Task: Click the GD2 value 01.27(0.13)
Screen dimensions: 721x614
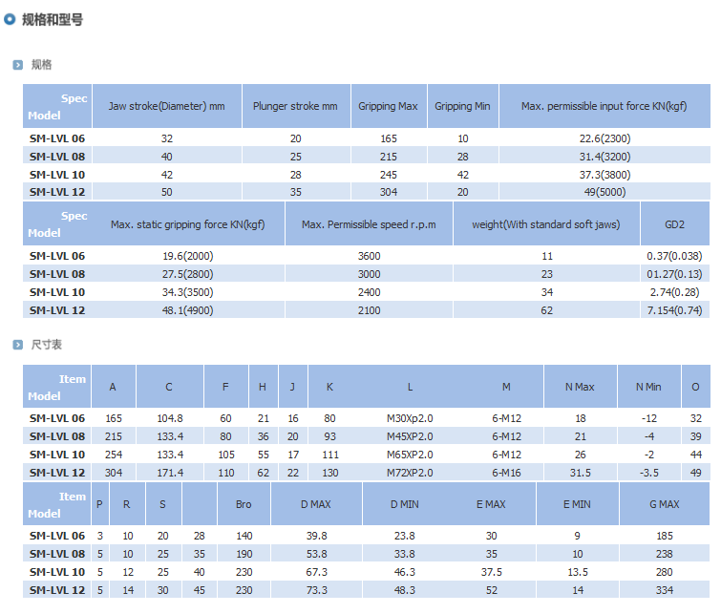Action: click(674, 274)
